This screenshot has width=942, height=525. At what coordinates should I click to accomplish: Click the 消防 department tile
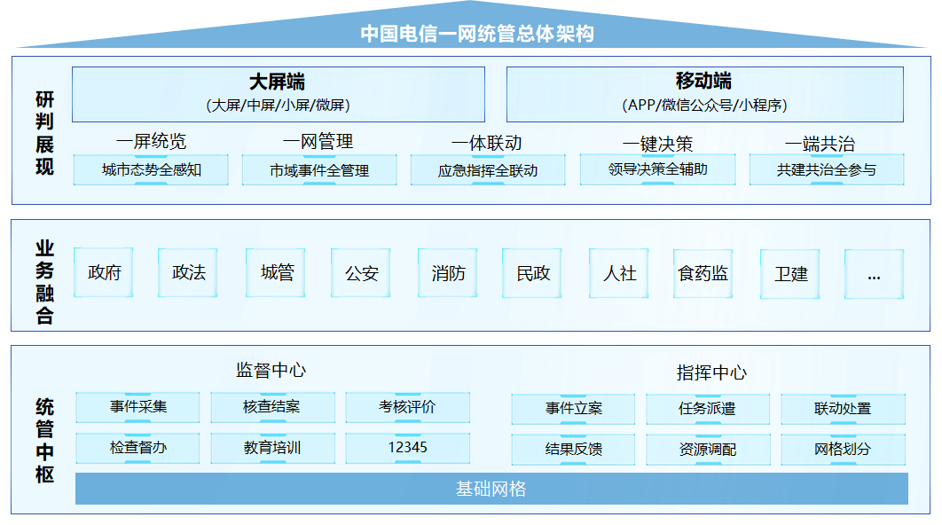(448, 273)
